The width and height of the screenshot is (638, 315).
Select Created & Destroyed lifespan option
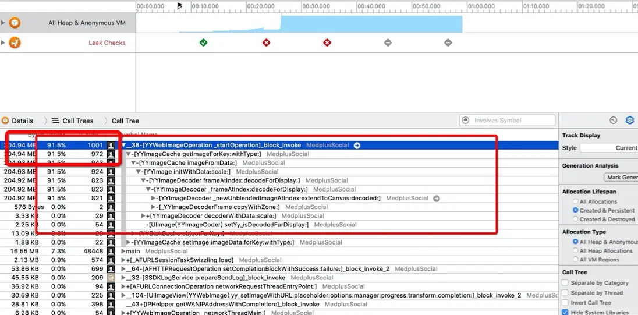[x=575, y=220]
